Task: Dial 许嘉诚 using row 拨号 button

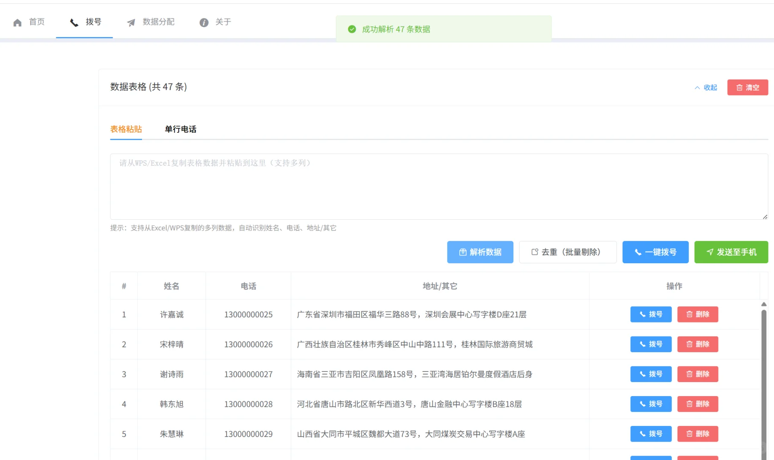Action: pyautogui.click(x=651, y=314)
